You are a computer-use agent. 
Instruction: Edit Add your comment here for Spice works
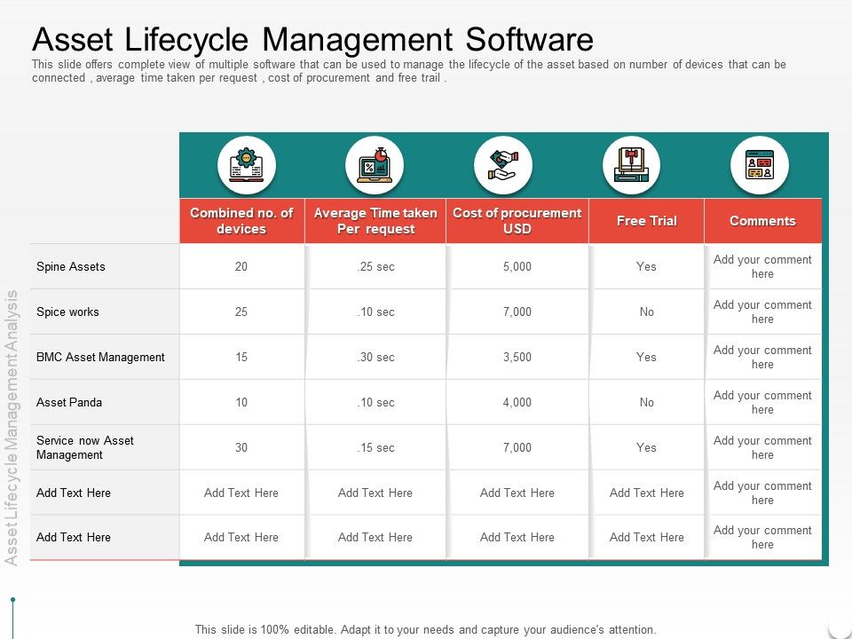[763, 312]
